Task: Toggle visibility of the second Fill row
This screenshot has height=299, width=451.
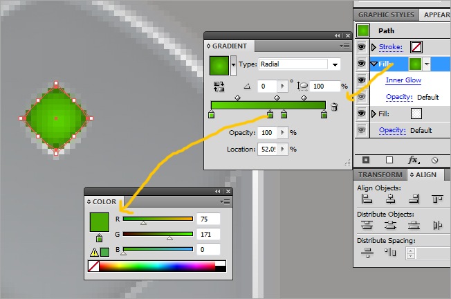Action: [362, 114]
